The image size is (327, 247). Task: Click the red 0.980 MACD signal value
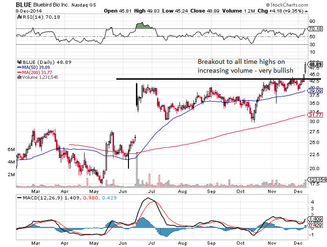[x=90, y=198]
